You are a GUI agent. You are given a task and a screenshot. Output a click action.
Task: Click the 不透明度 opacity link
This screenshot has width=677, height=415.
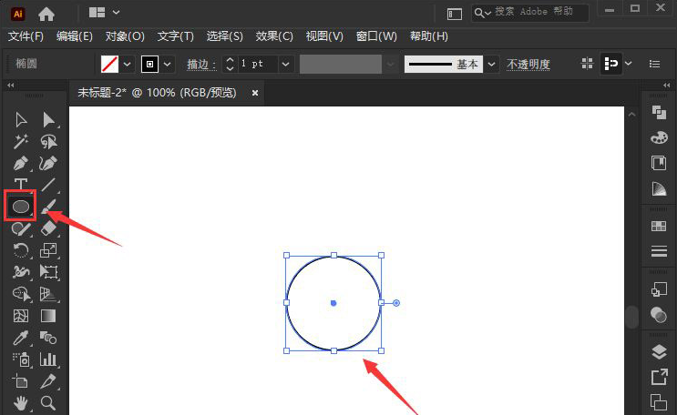(x=528, y=65)
